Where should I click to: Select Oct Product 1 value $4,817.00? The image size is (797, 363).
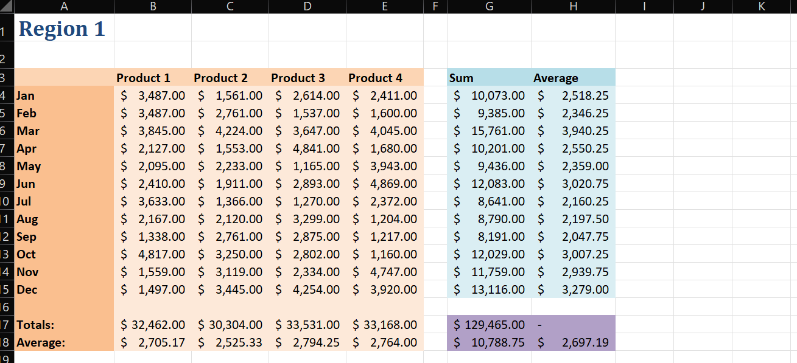(153, 254)
